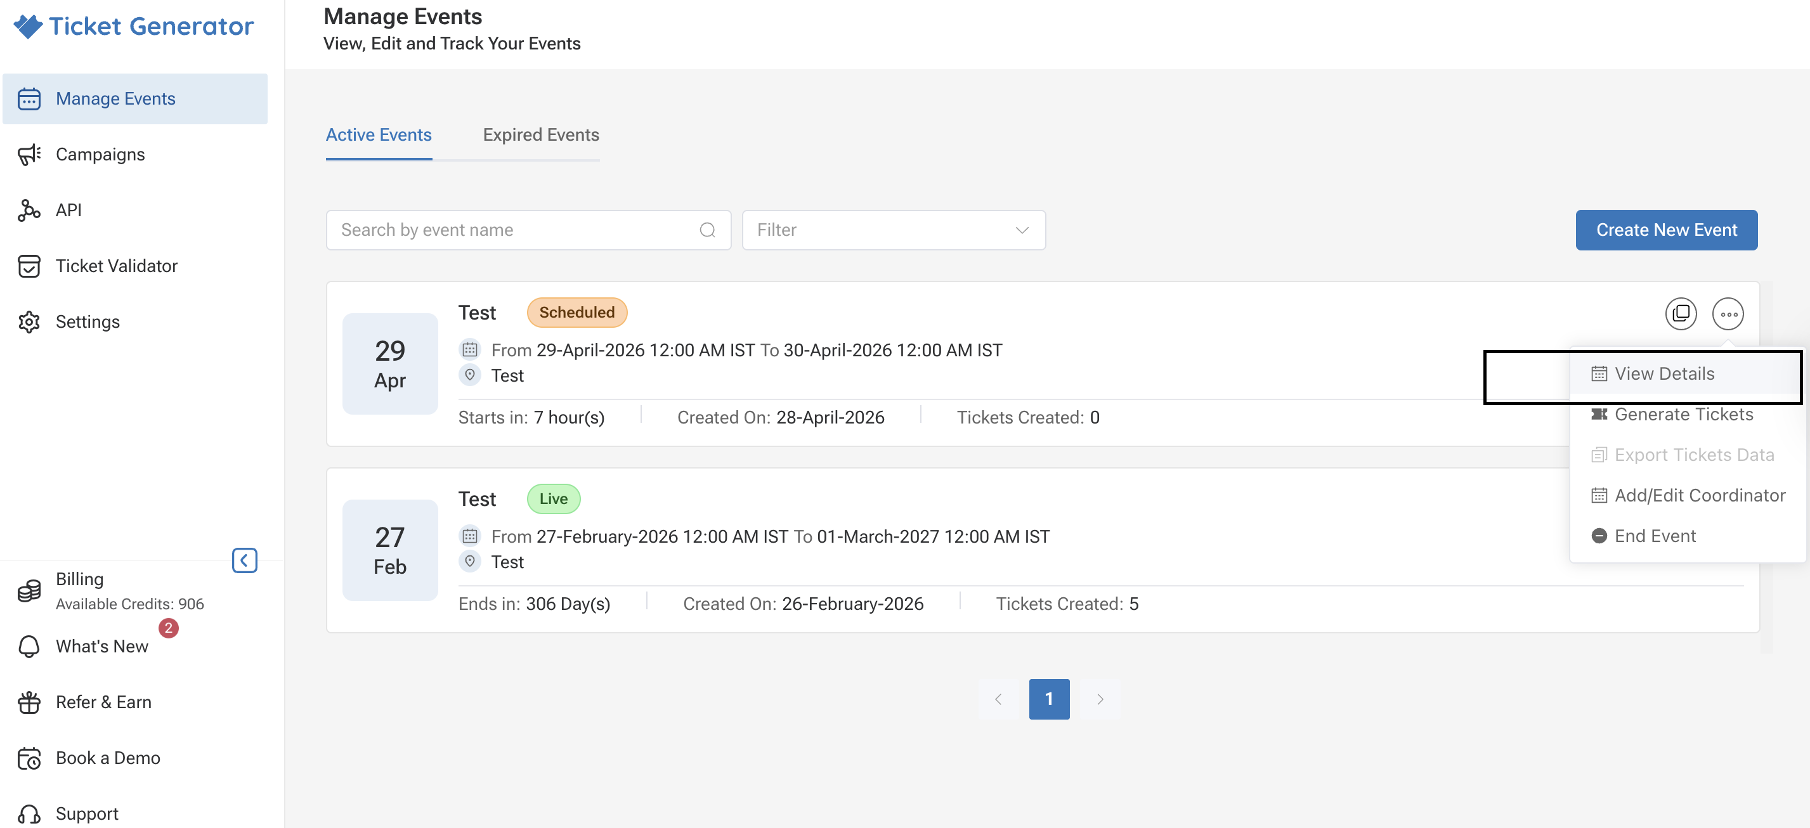Click 'Available Credits: 906' text
The width and height of the screenshot is (1810, 828).
point(130,604)
